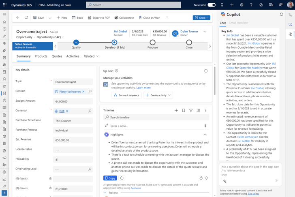The width and height of the screenshot is (295, 197).
Task: Create a New record from toolbar
Action: (62, 18)
